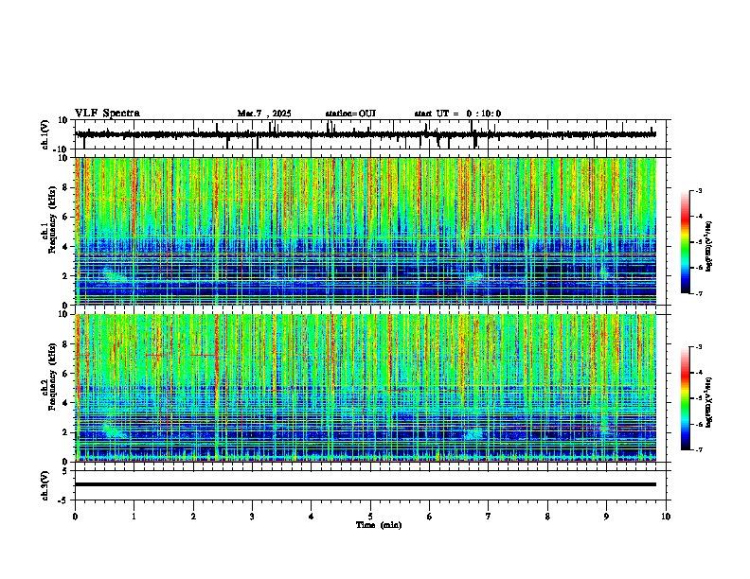The width and height of the screenshot is (750, 579).
Task: Click the time axis tick label "2"
Action: [193, 517]
